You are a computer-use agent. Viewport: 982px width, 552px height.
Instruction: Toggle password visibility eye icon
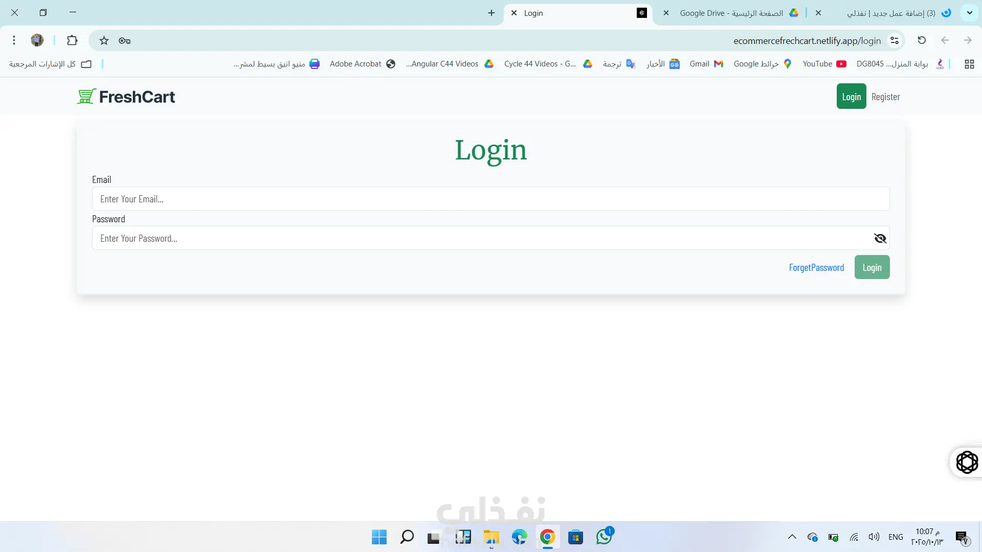point(880,238)
